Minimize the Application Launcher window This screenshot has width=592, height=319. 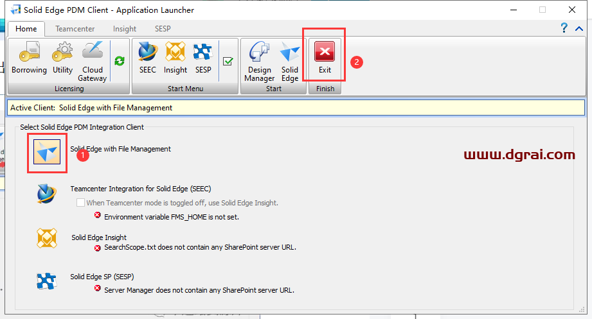click(x=514, y=10)
